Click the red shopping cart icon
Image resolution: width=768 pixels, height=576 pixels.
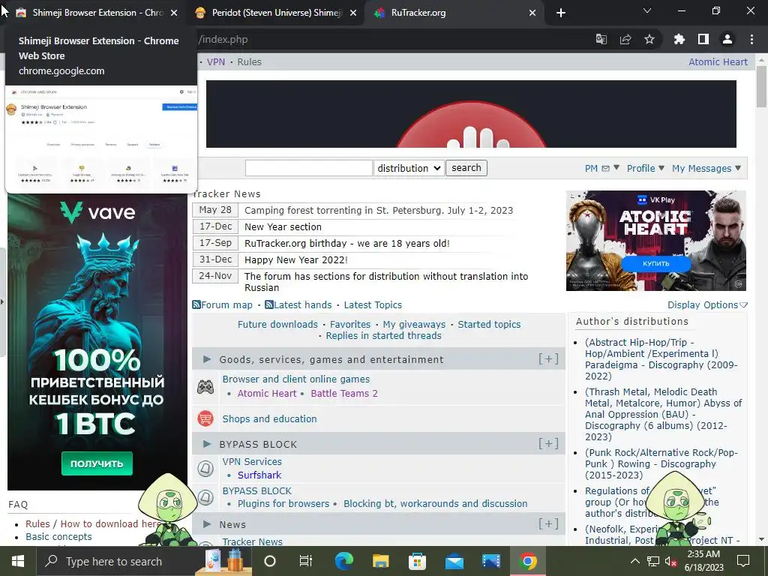click(x=205, y=418)
